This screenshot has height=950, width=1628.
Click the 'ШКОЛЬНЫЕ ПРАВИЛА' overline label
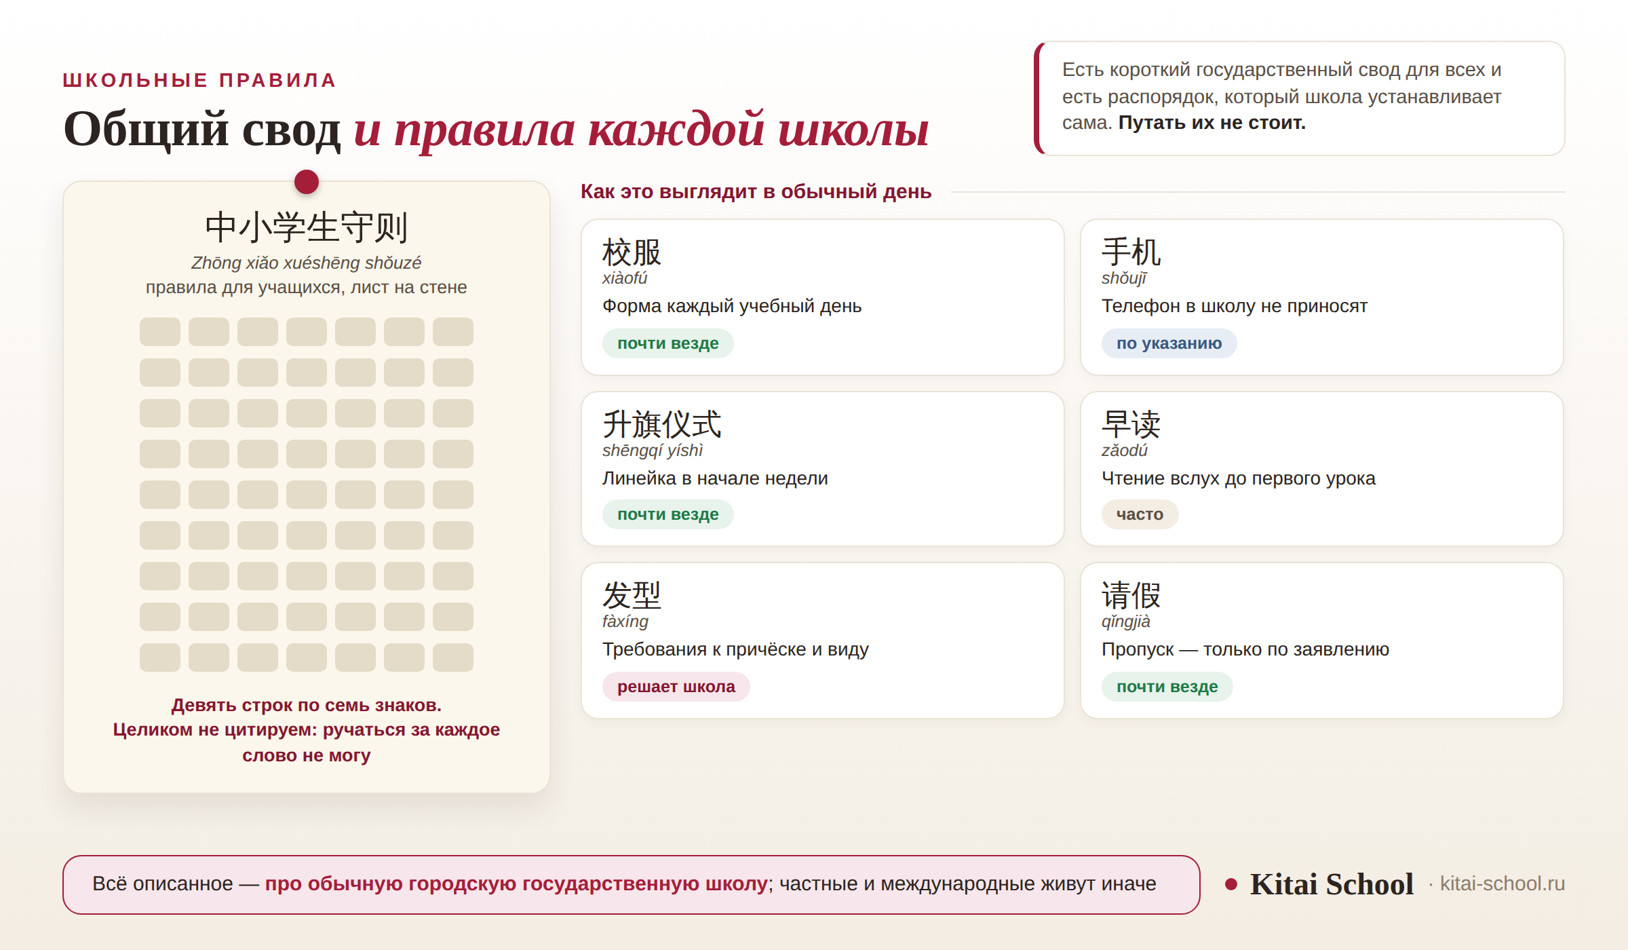(199, 80)
